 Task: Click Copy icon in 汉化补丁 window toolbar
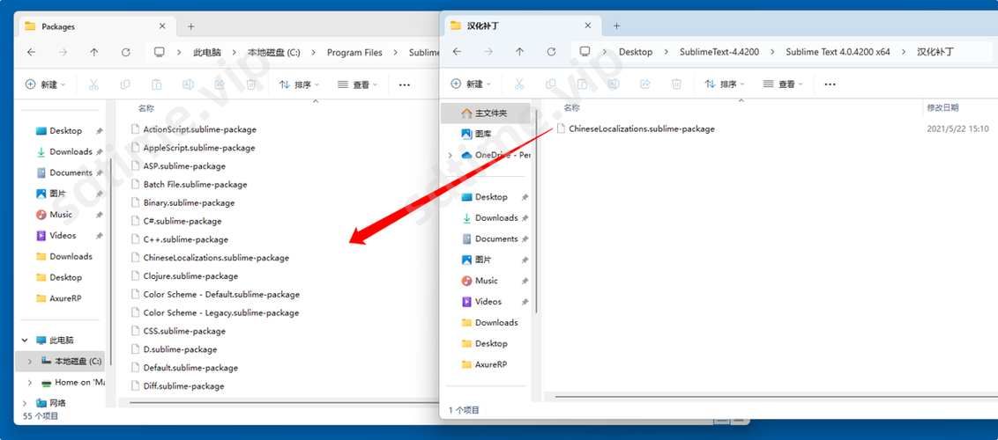[x=550, y=84]
